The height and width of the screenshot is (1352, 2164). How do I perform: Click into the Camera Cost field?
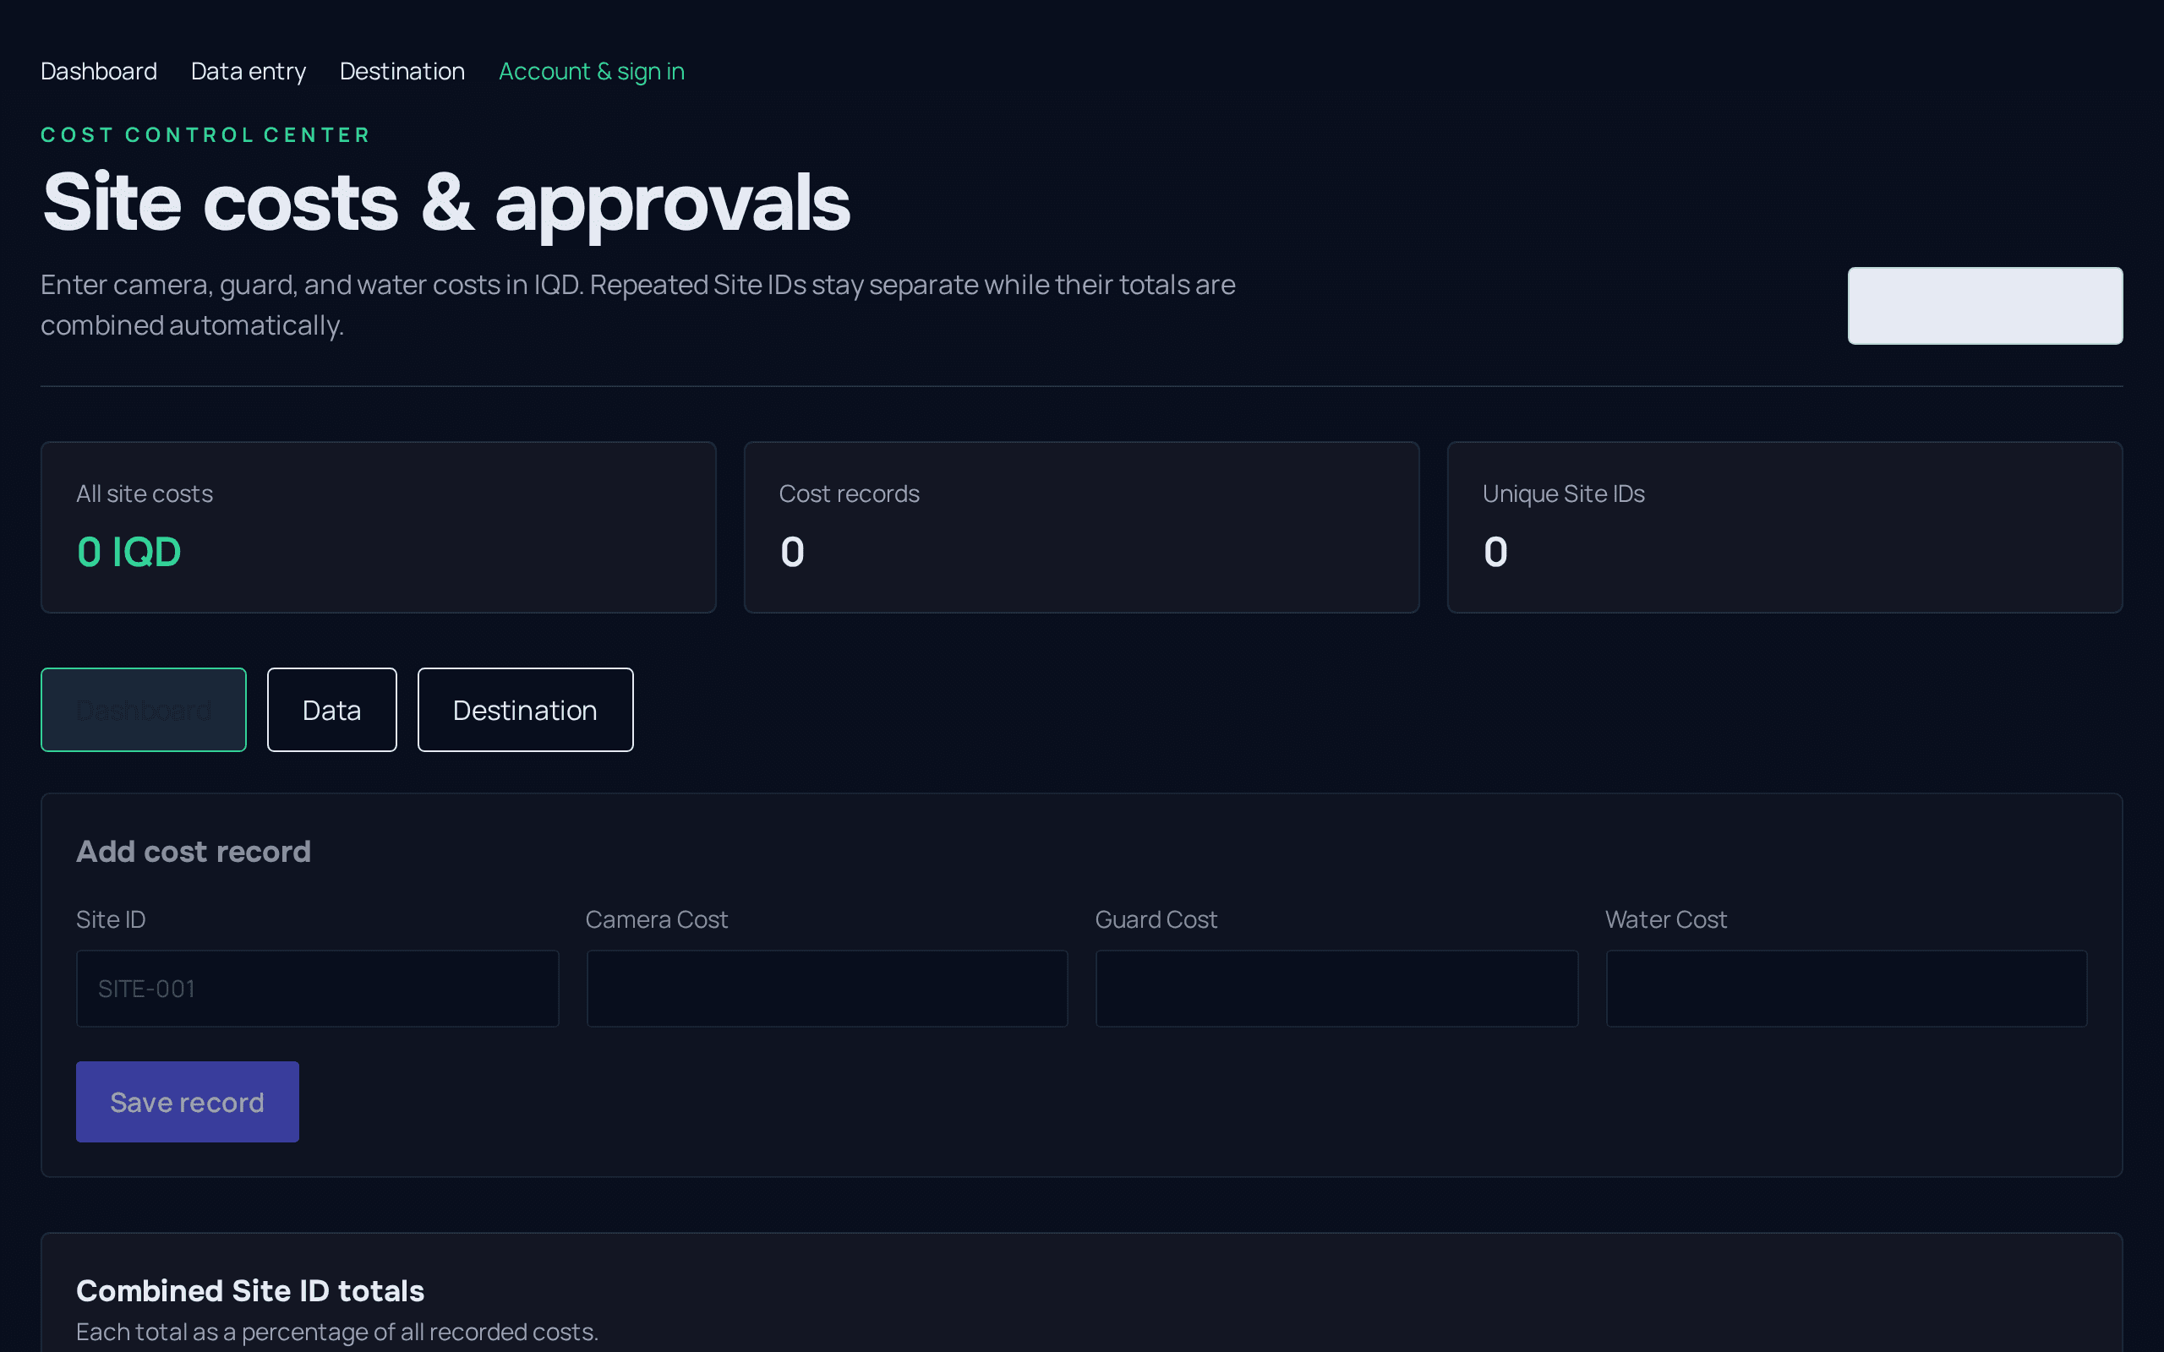828,988
